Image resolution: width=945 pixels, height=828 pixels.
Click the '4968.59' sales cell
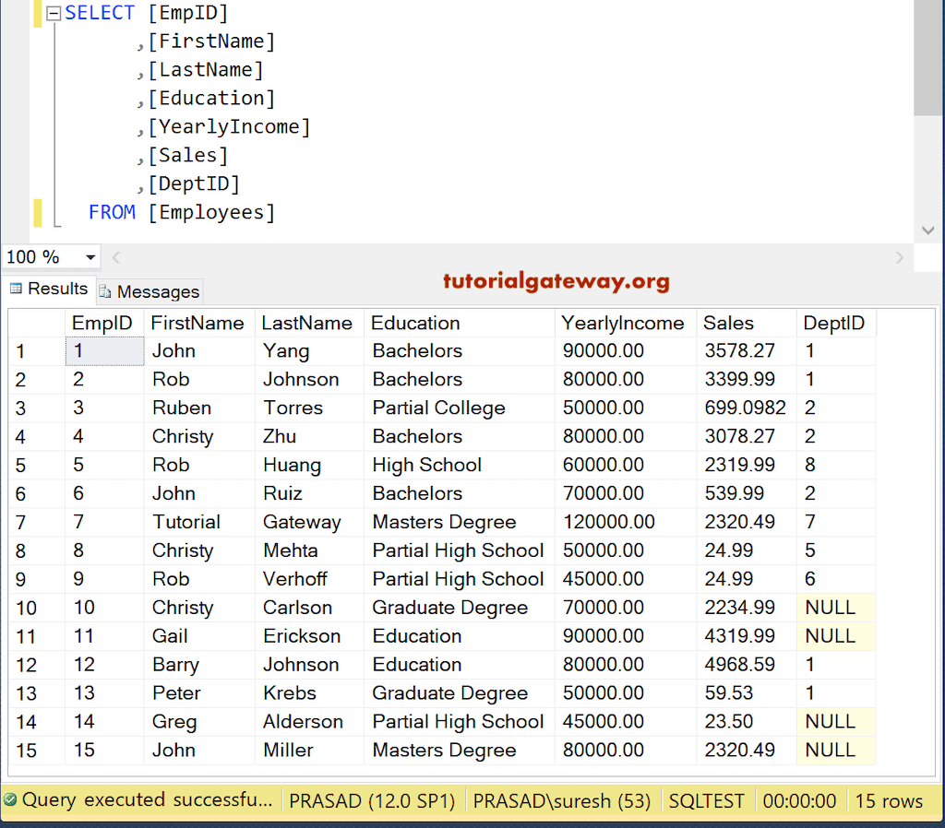pyautogui.click(x=747, y=665)
